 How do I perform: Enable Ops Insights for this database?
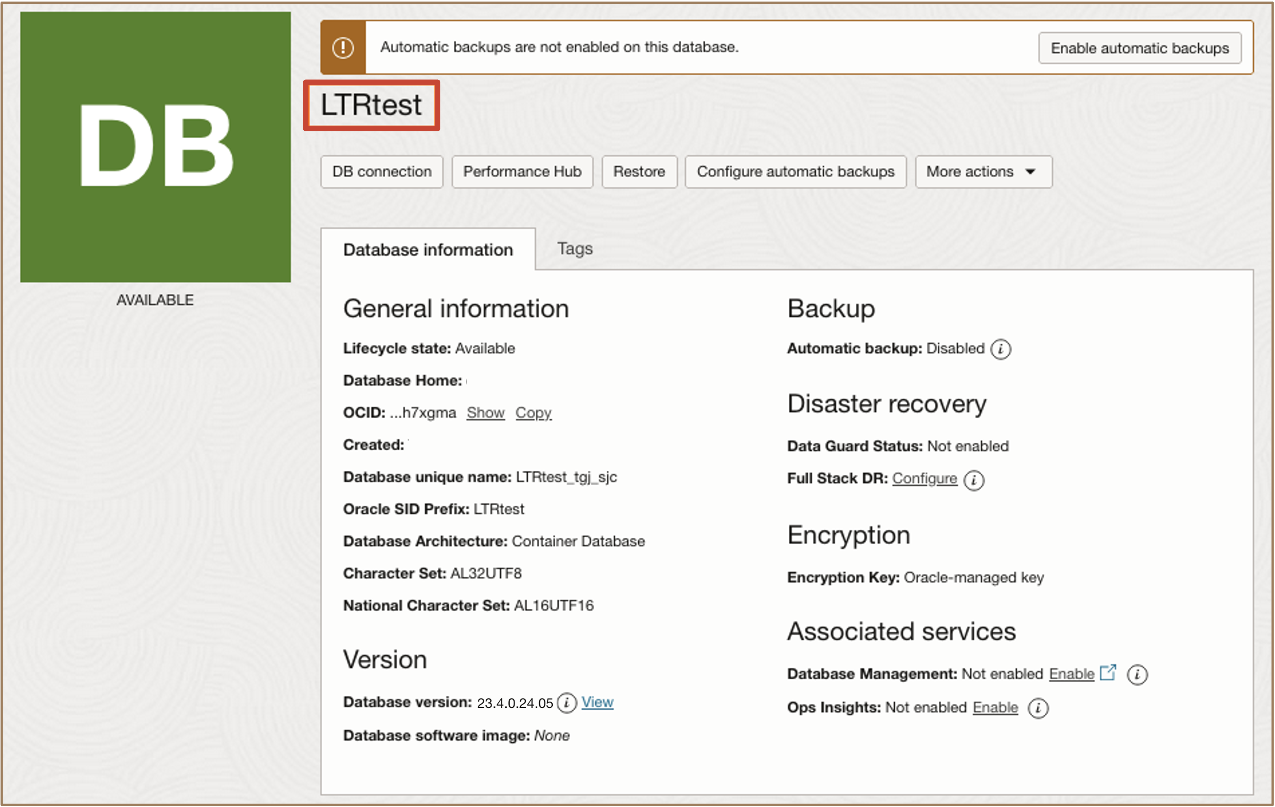tap(995, 707)
